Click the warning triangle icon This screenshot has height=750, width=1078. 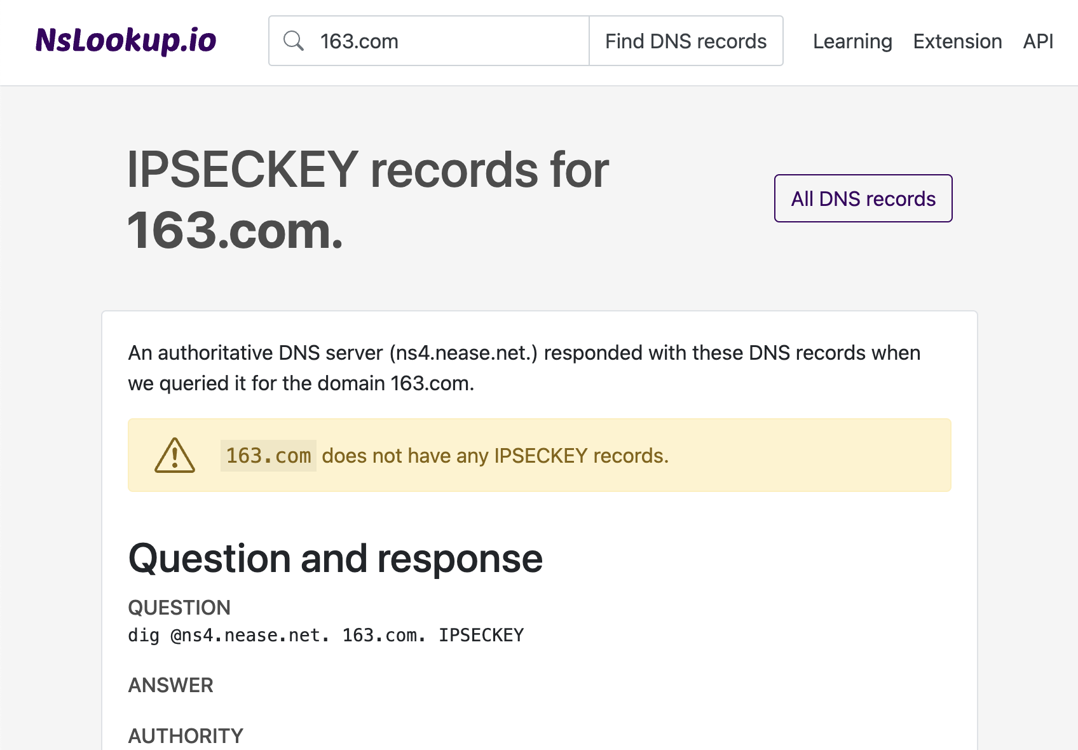pos(175,455)
